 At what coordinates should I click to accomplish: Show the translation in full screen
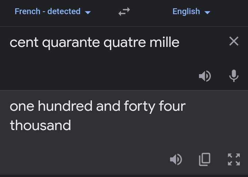(234, 159)
